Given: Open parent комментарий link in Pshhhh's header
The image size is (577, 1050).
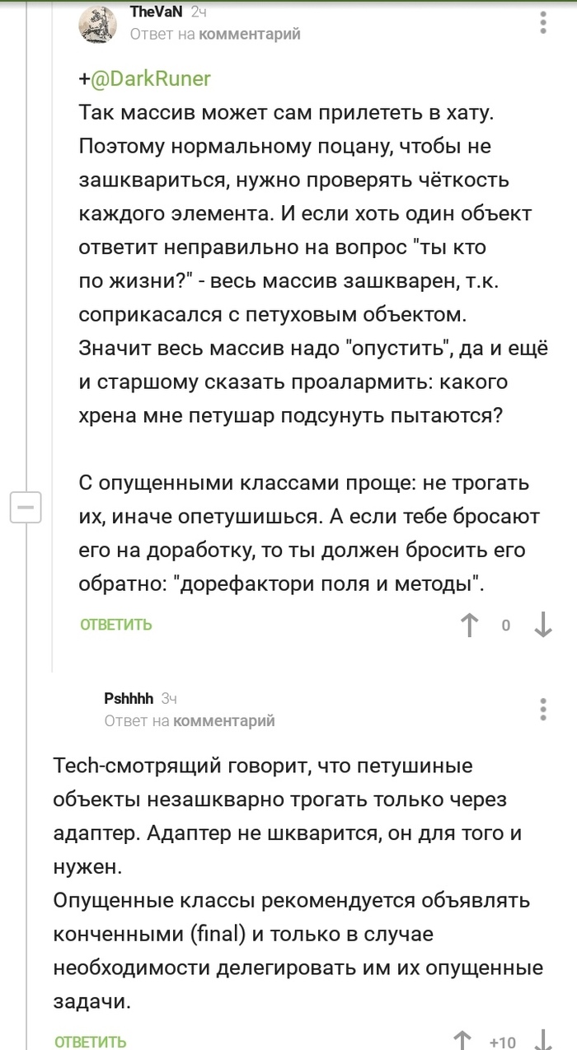Looking at the screenshot, I should (223, 720).
